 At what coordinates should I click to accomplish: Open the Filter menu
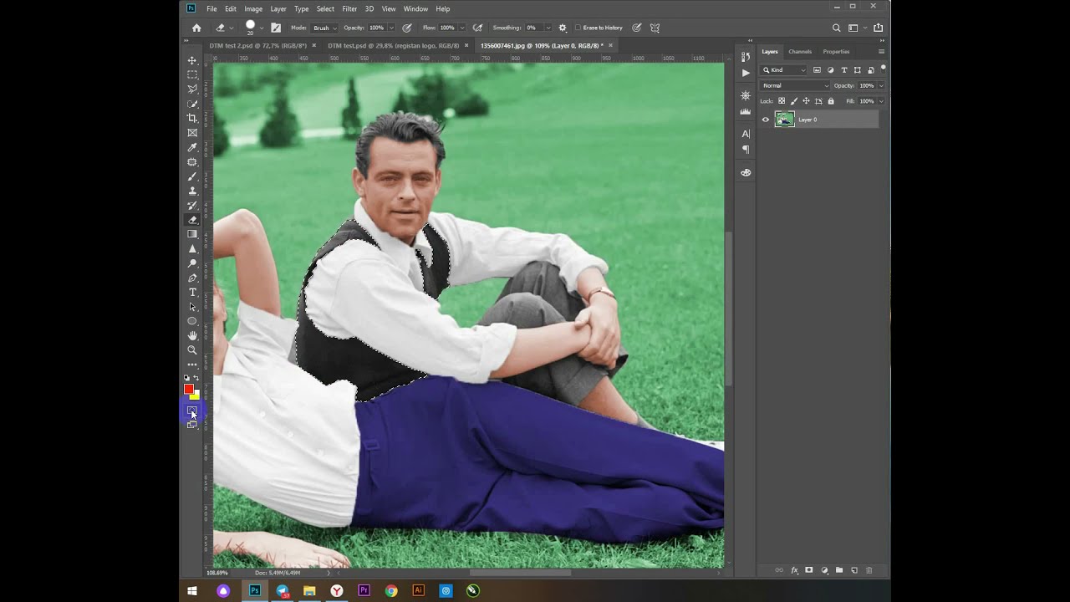(349, 8)
